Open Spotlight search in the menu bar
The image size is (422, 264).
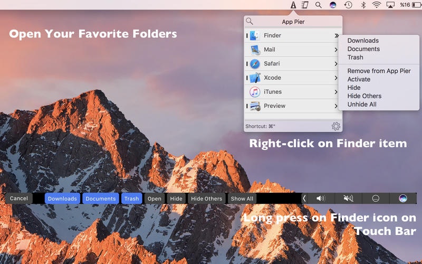coord(319,5)
